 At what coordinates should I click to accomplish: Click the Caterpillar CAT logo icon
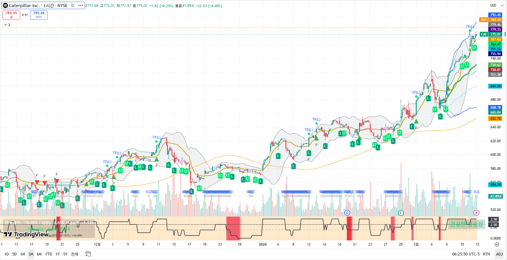coord(5,5)
